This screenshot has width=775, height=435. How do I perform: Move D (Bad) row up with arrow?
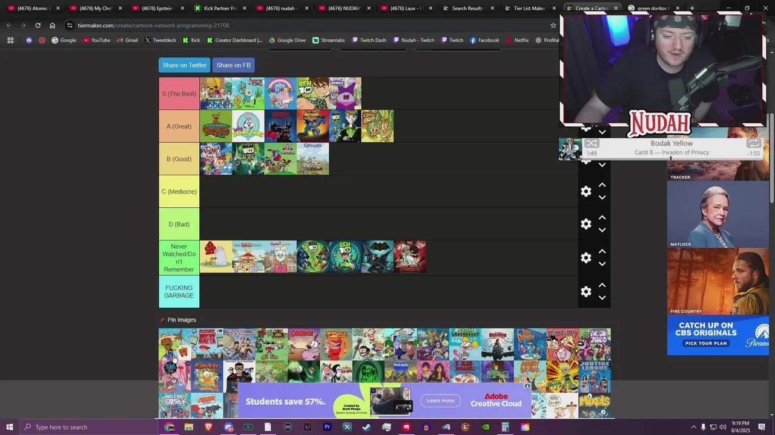[x=602, y=217]
